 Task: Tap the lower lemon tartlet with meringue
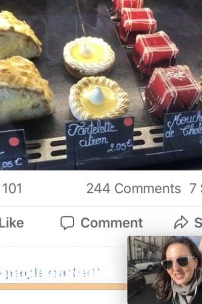point(99,98)
